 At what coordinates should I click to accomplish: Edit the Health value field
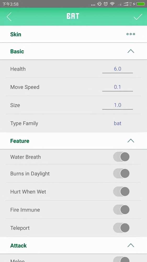(x=117, y=69)
